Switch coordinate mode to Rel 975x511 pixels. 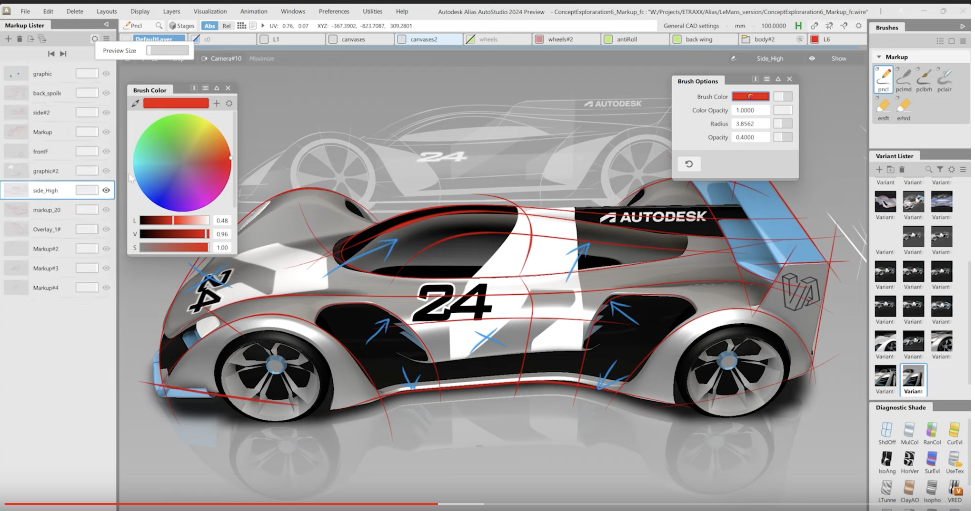[x=226, y=26]
